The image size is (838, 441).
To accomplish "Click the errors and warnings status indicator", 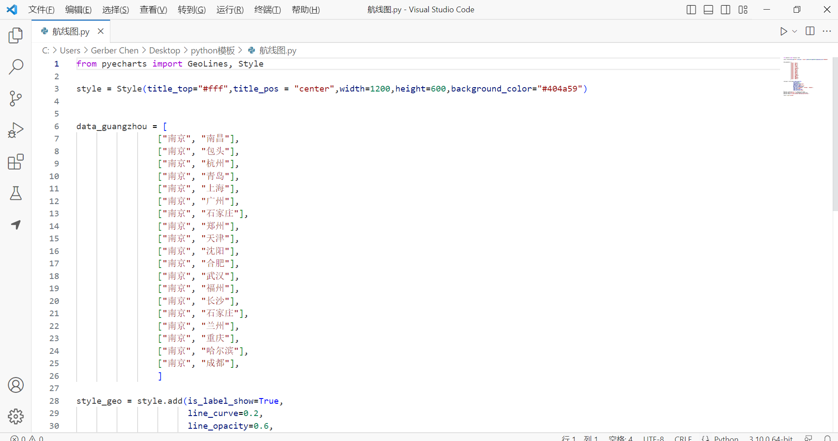I will pos(27,438).
